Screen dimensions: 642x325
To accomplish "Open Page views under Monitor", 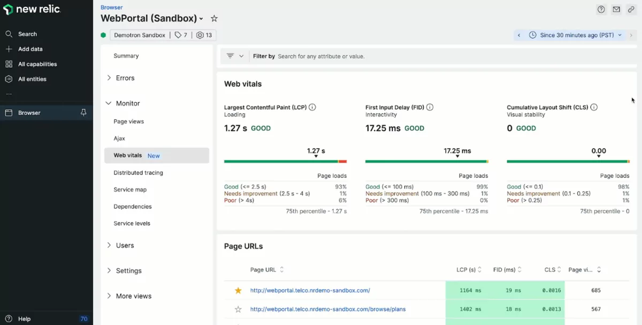I will 129,122.
